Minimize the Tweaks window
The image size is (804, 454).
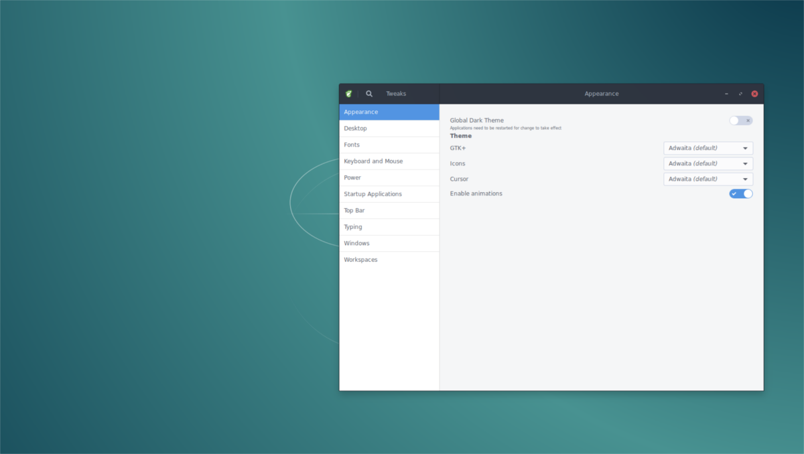(726, 94)
